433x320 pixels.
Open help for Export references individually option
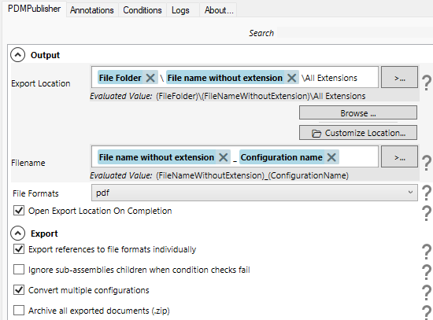[x=427, y=252]
